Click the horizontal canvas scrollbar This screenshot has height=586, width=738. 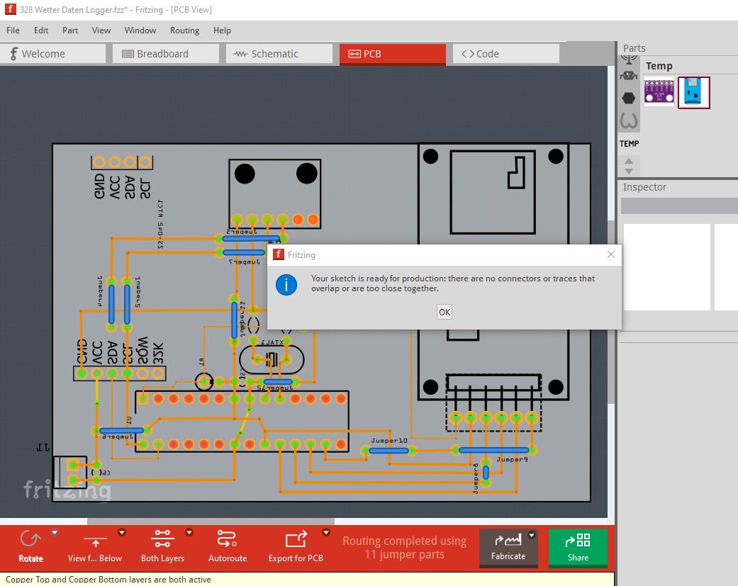211,521
